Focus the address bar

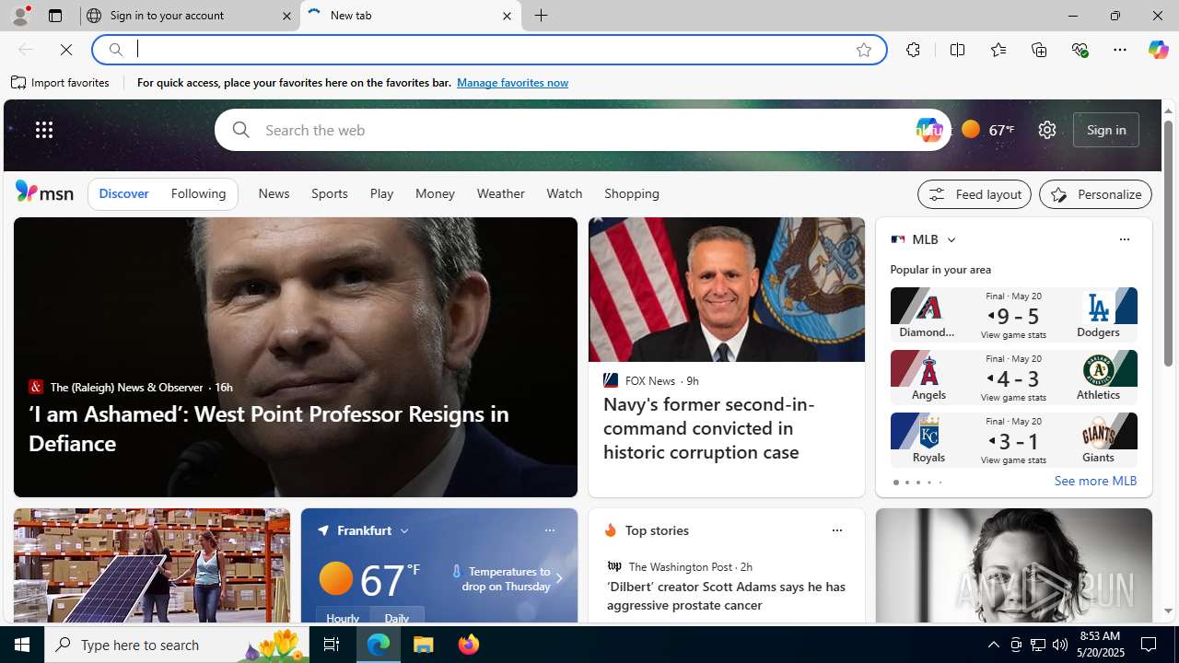(488, 50)
